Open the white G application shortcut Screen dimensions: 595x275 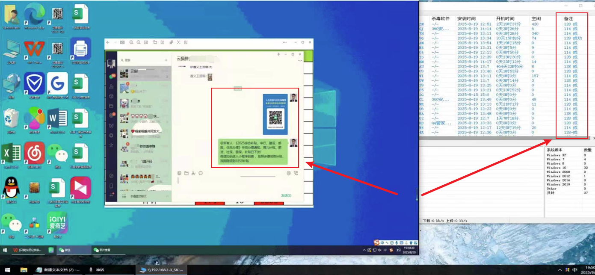click(57, 85)
